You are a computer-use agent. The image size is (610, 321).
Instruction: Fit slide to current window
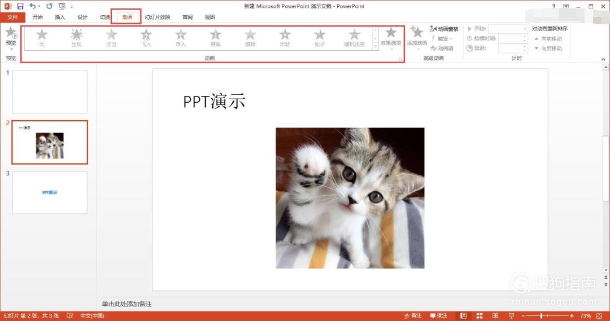[x=599, y=316]
